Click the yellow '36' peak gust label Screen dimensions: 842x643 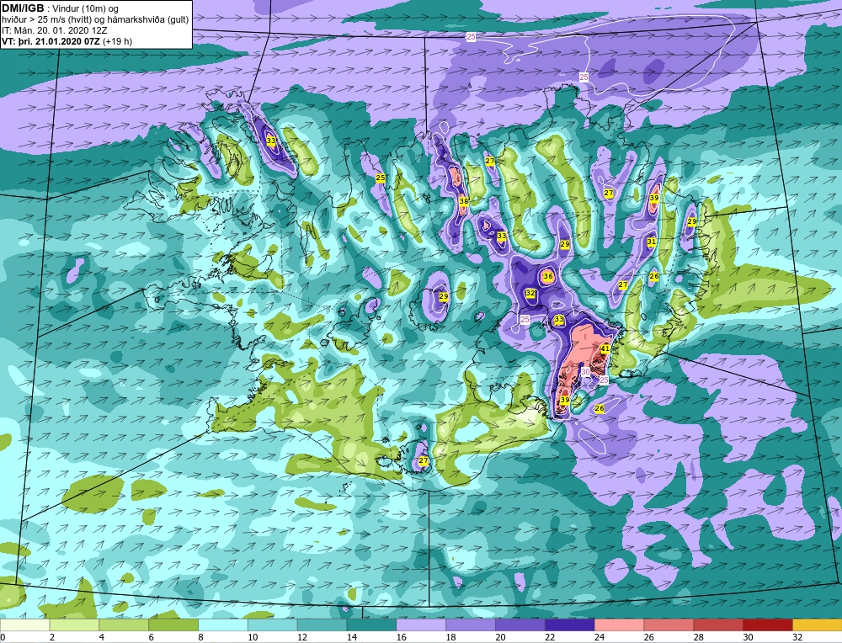click(x=548, y=276)
